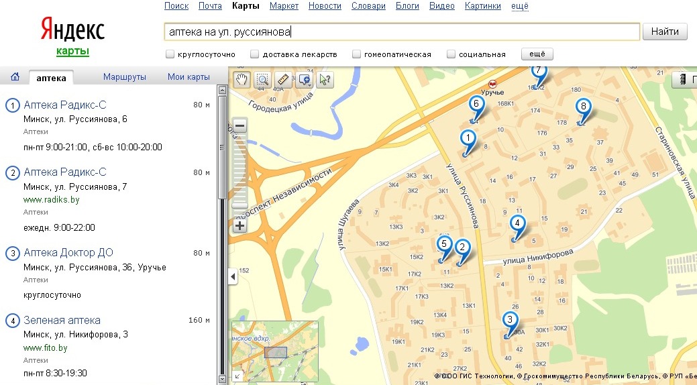Click result number 4 circle in list
697x385 pixels.
pos(13,321)
